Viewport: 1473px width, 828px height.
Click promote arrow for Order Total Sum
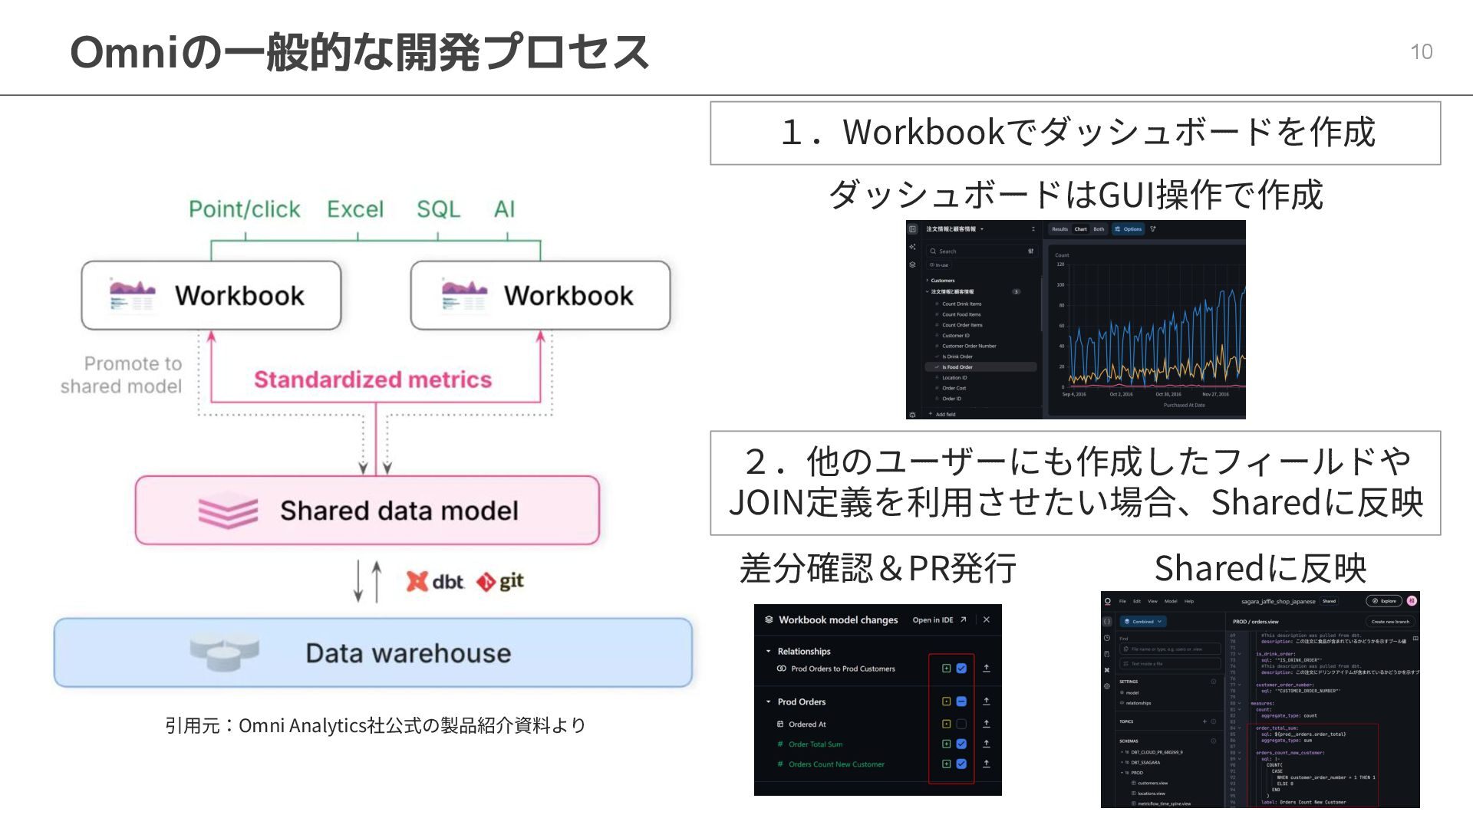987,744
